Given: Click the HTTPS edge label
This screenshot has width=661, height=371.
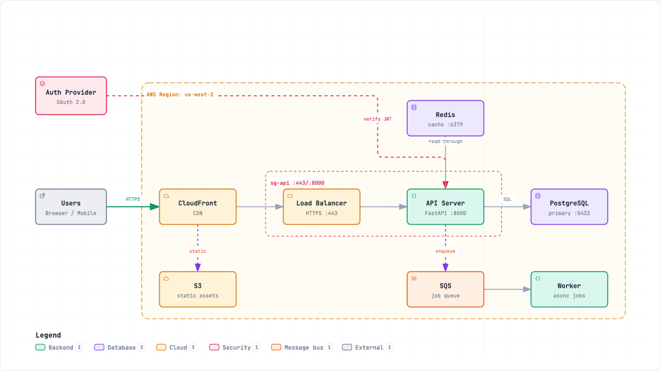Looking at the screenshot, I should click(133, 199).
